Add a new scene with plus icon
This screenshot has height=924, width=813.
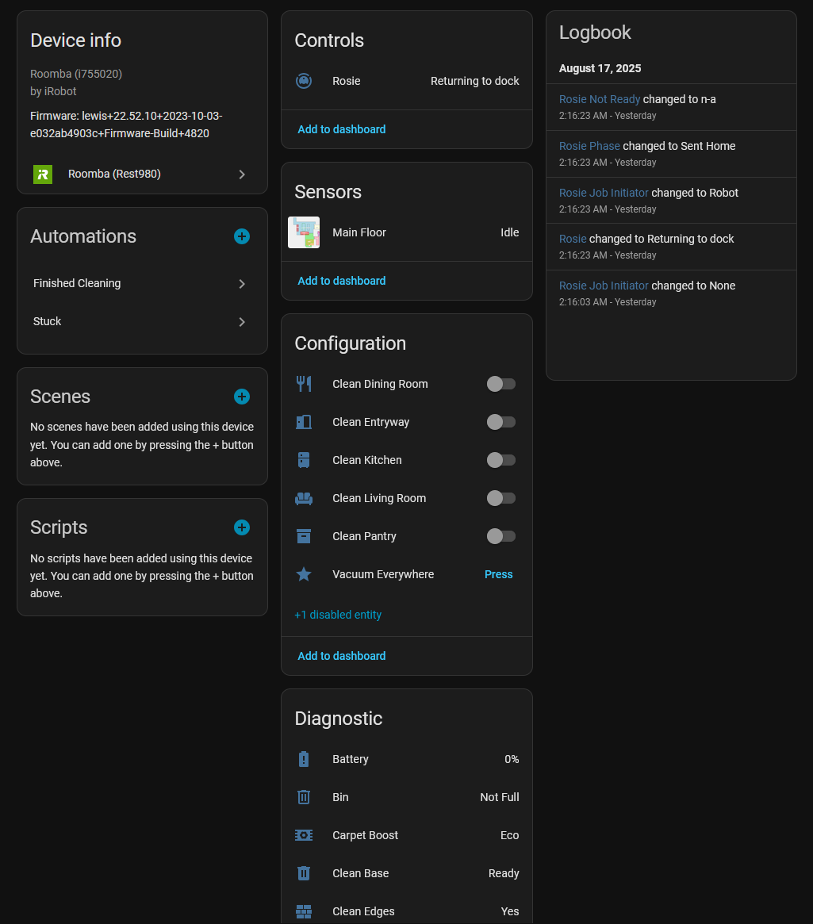click(242, 397)
